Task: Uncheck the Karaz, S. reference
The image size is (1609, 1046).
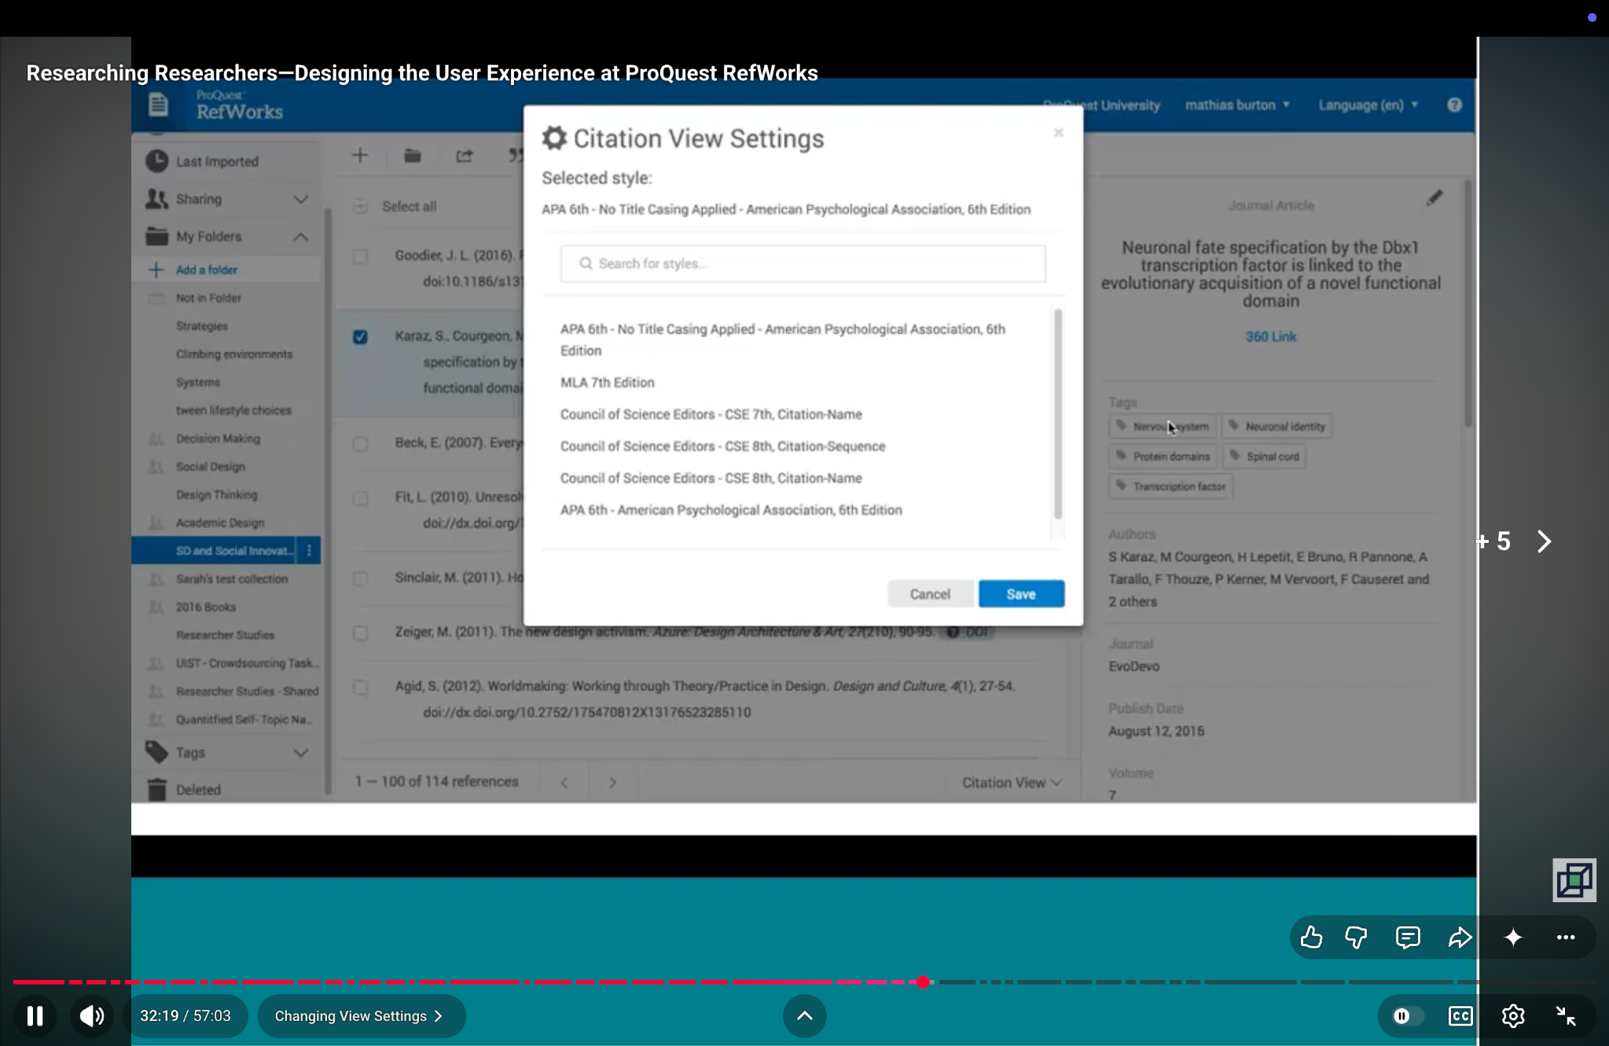Action: (360, 336)
